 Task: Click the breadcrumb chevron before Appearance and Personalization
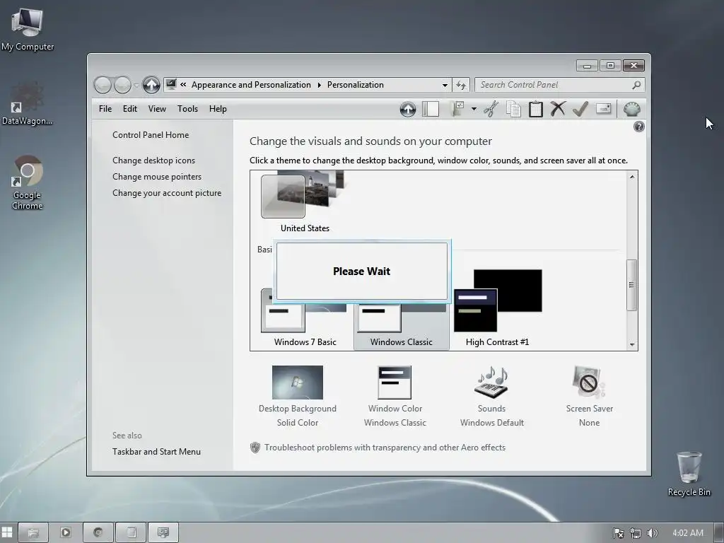click(183, 85)
